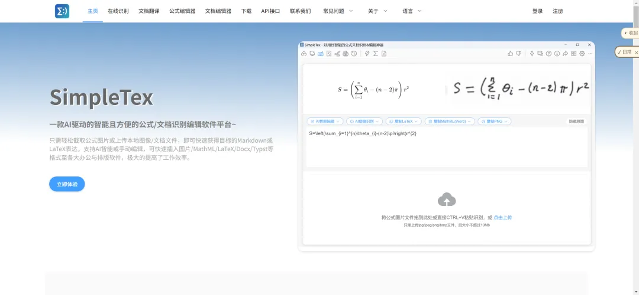Open 联系我们 in the navbar

[x=301, y=11]
